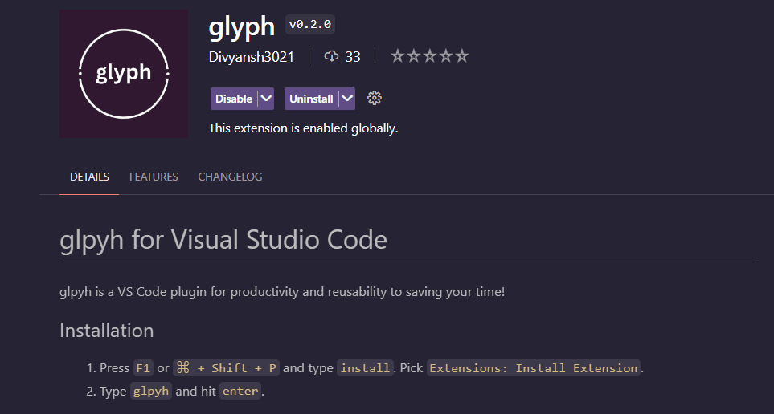This screenshot has width=774, height=414.
Task: Disable the glyph extension
Action: [234, 99]
